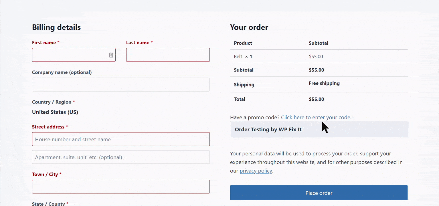Click the Company name optional field
Image resolution: width=439 pixels, height=206 pixels.
(121, 84)
